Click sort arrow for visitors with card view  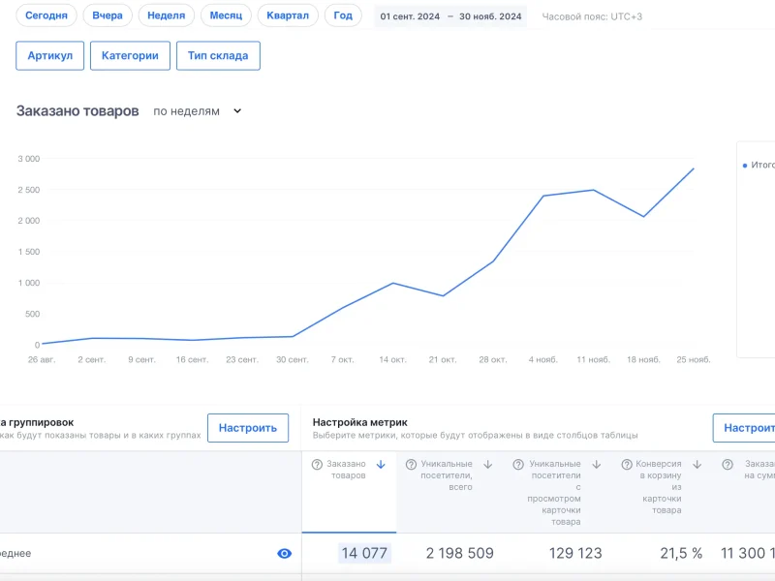point(597,465)
